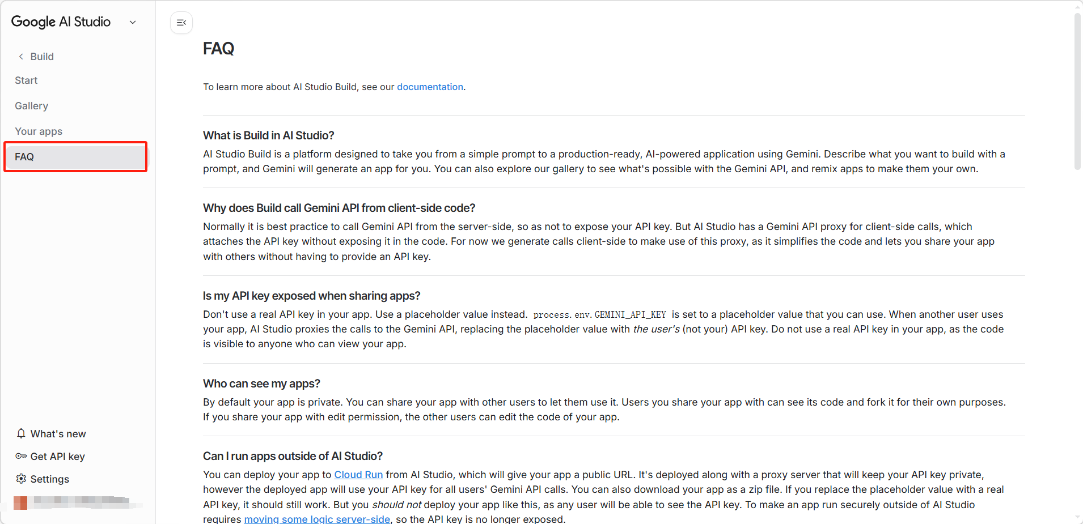Collapse the sidebar with the toggle icon

tap(181, 23)
